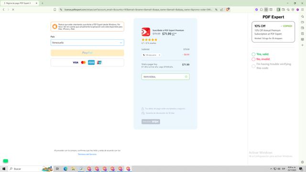
Task: Click the bookmark icon left of address bar
Action: click(x=55, y=10)
